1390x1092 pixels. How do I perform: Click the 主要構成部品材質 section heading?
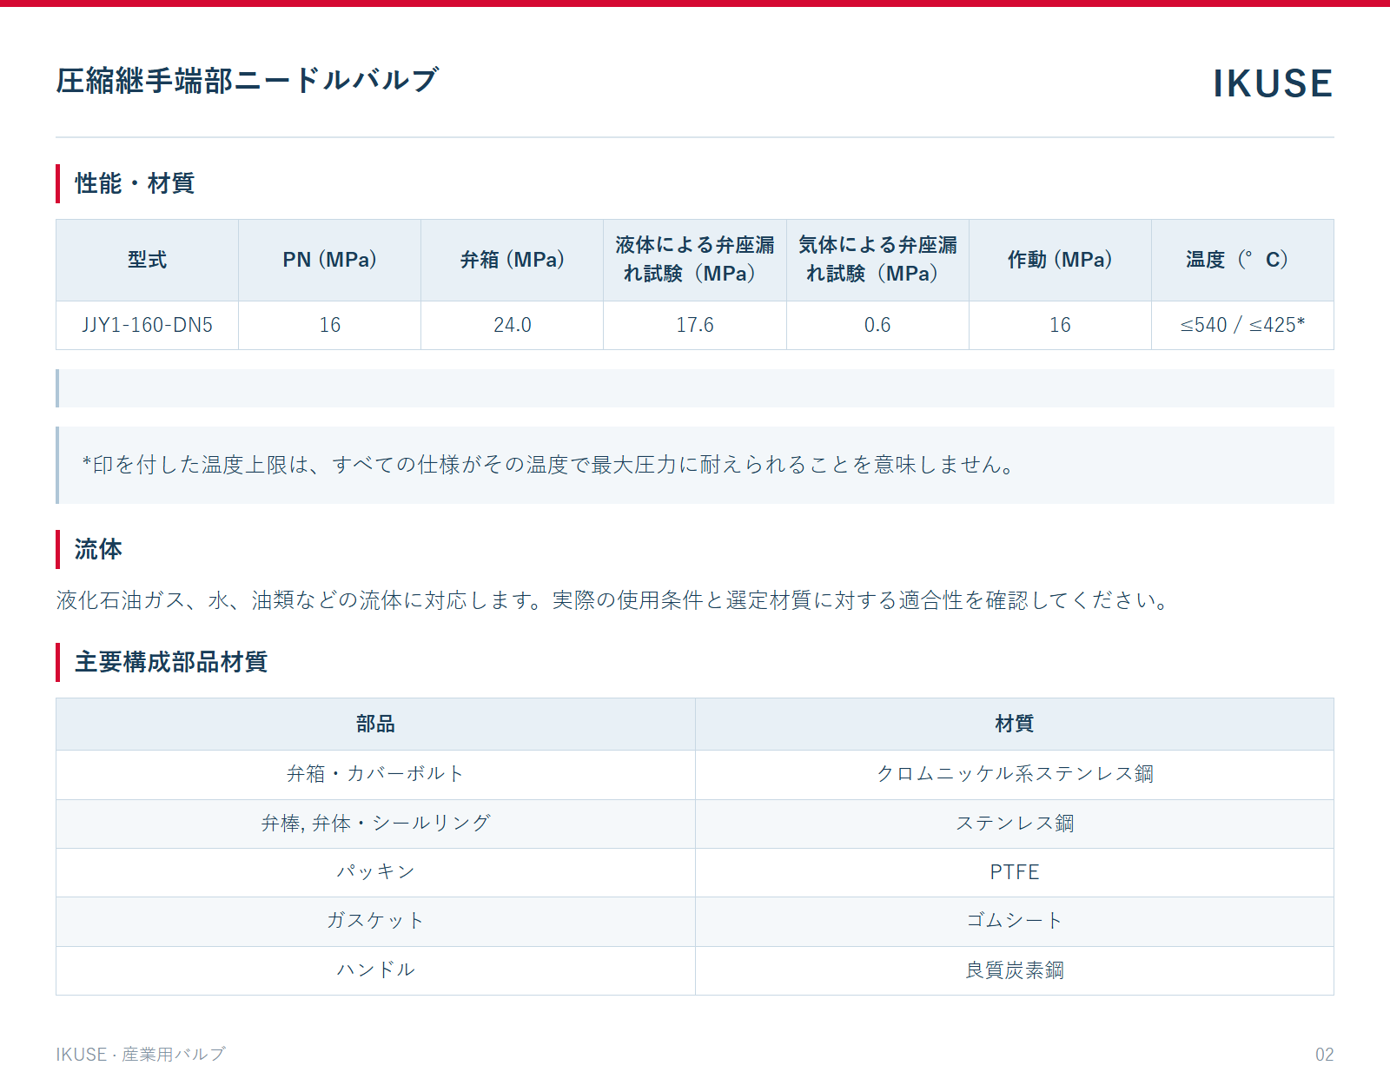171,662
